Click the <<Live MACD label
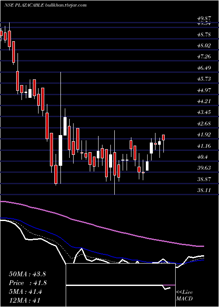 click(184, 296)
